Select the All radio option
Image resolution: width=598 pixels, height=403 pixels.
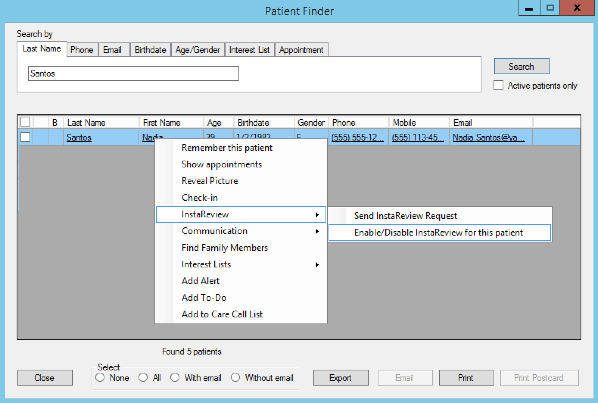(x=143, y=378)
